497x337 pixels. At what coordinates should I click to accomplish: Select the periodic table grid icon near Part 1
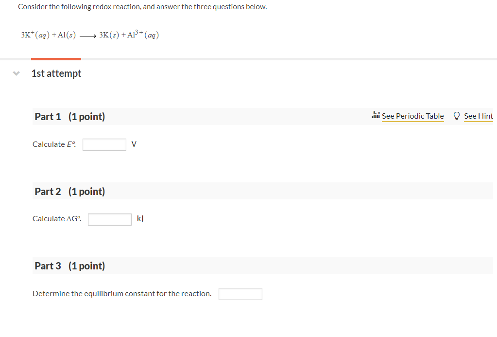coord(376,115)
